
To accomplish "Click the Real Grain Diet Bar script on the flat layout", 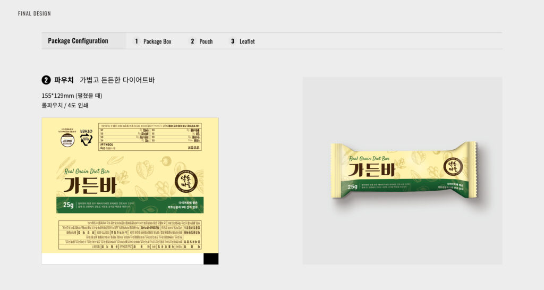I will pyautogui.click(x=87, y=171).
